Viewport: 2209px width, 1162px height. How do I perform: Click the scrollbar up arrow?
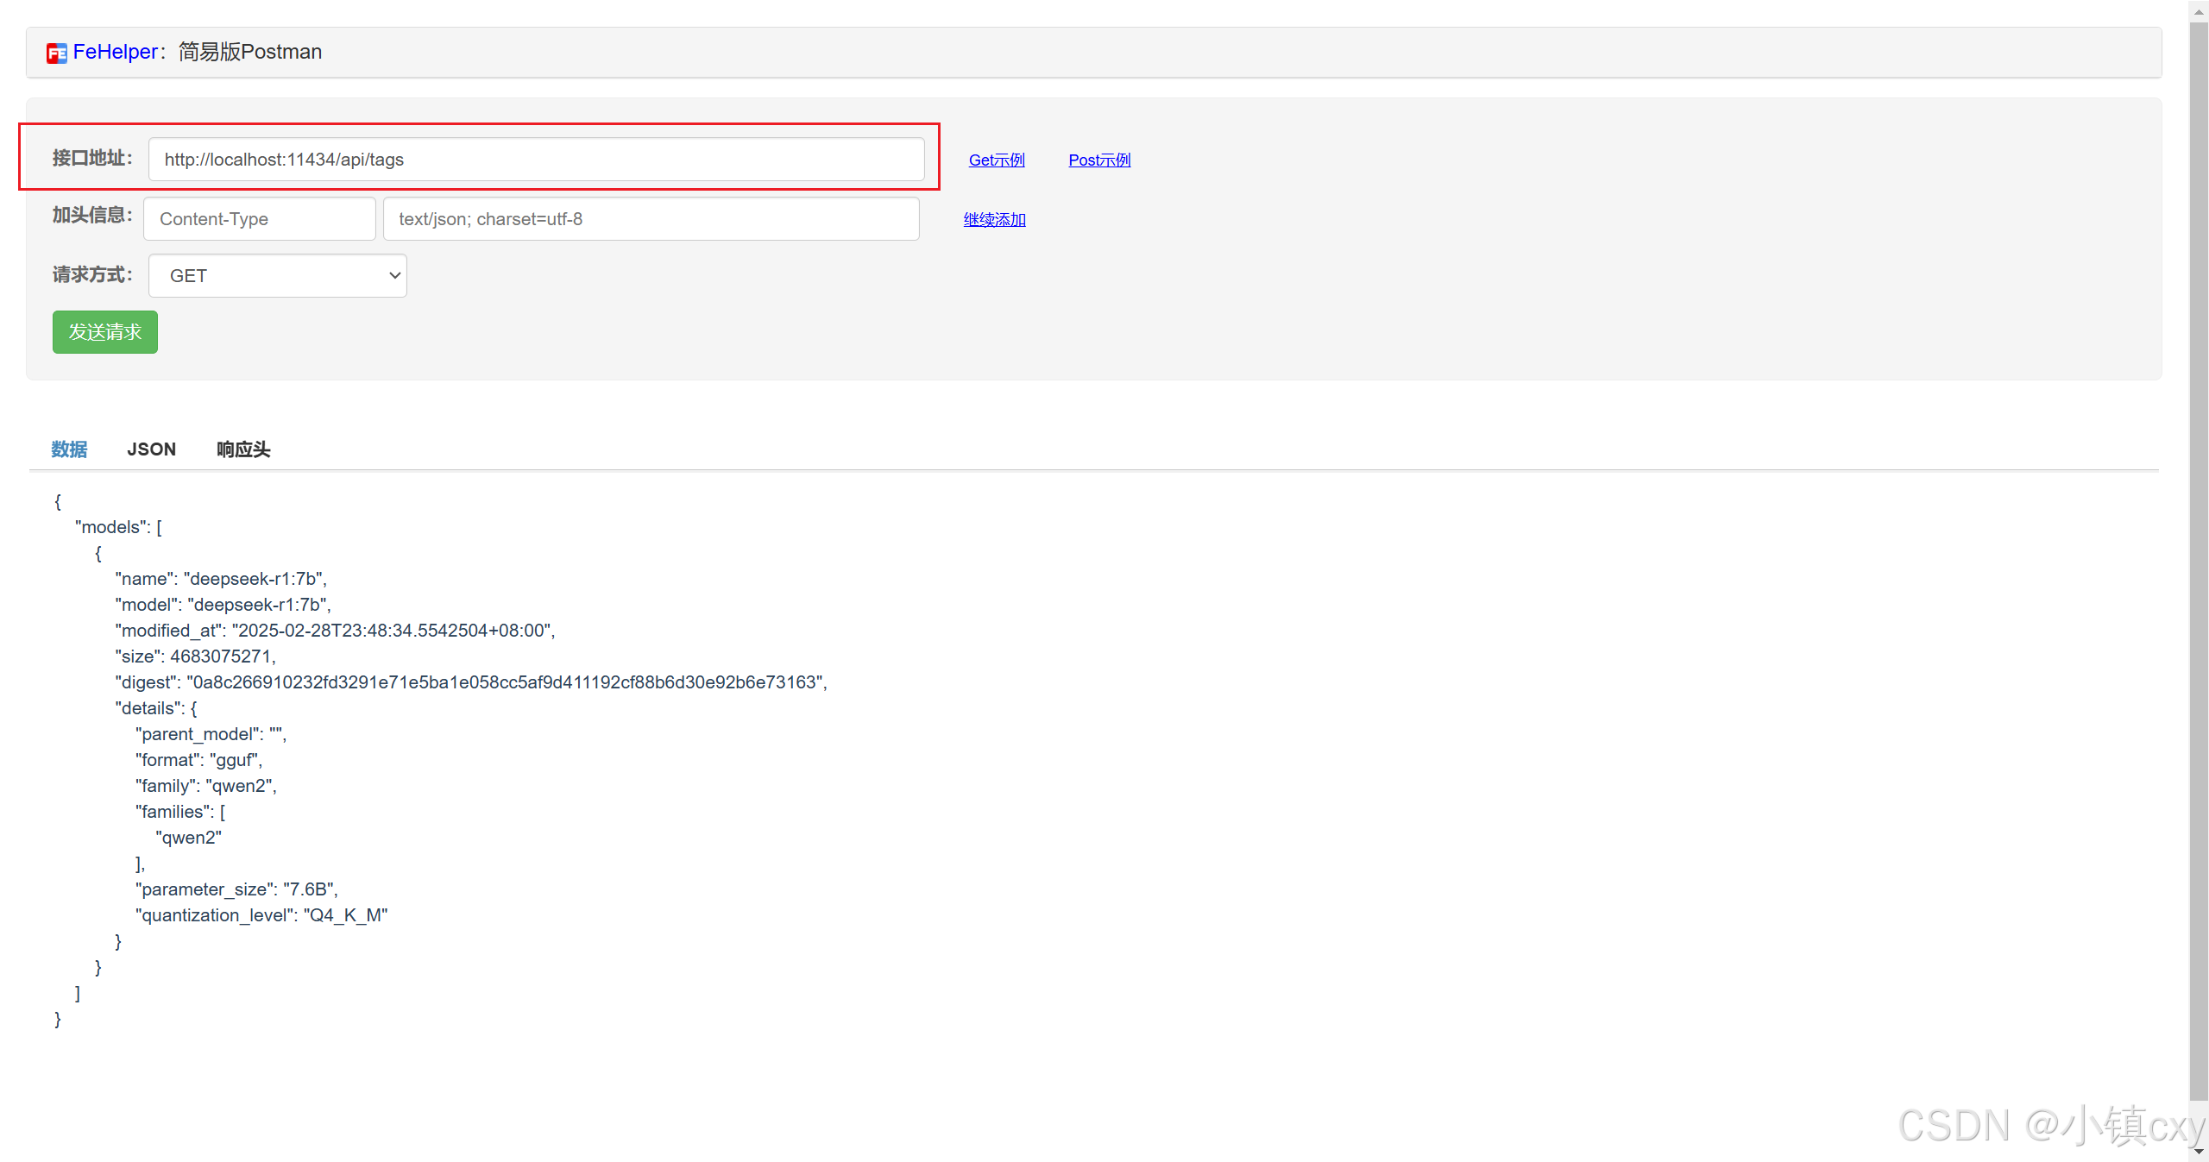[x=2199, y=12]
